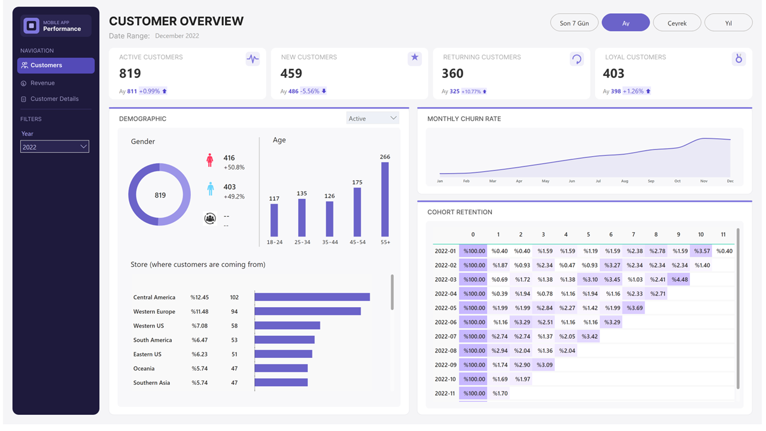Toggle the Çevrek period option
This screenshot has height=431, width=766.
pyautogui.click(x=677, y=22)
